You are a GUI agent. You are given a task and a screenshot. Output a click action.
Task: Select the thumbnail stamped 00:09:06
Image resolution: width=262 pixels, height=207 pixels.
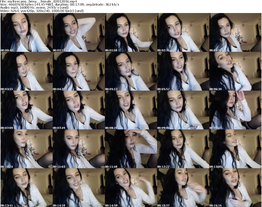click(x=183, y=110)
